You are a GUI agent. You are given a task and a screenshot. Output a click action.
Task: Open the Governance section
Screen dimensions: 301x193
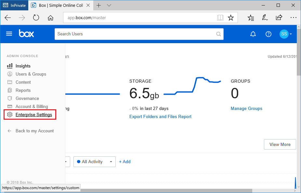27,98
